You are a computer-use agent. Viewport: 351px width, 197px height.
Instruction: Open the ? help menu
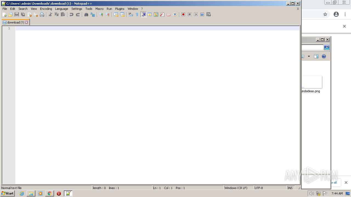(142, 9)
